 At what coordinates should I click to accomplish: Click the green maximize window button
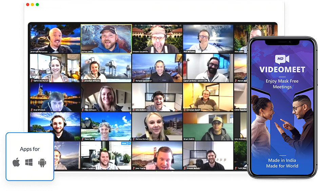click(37, 4)
